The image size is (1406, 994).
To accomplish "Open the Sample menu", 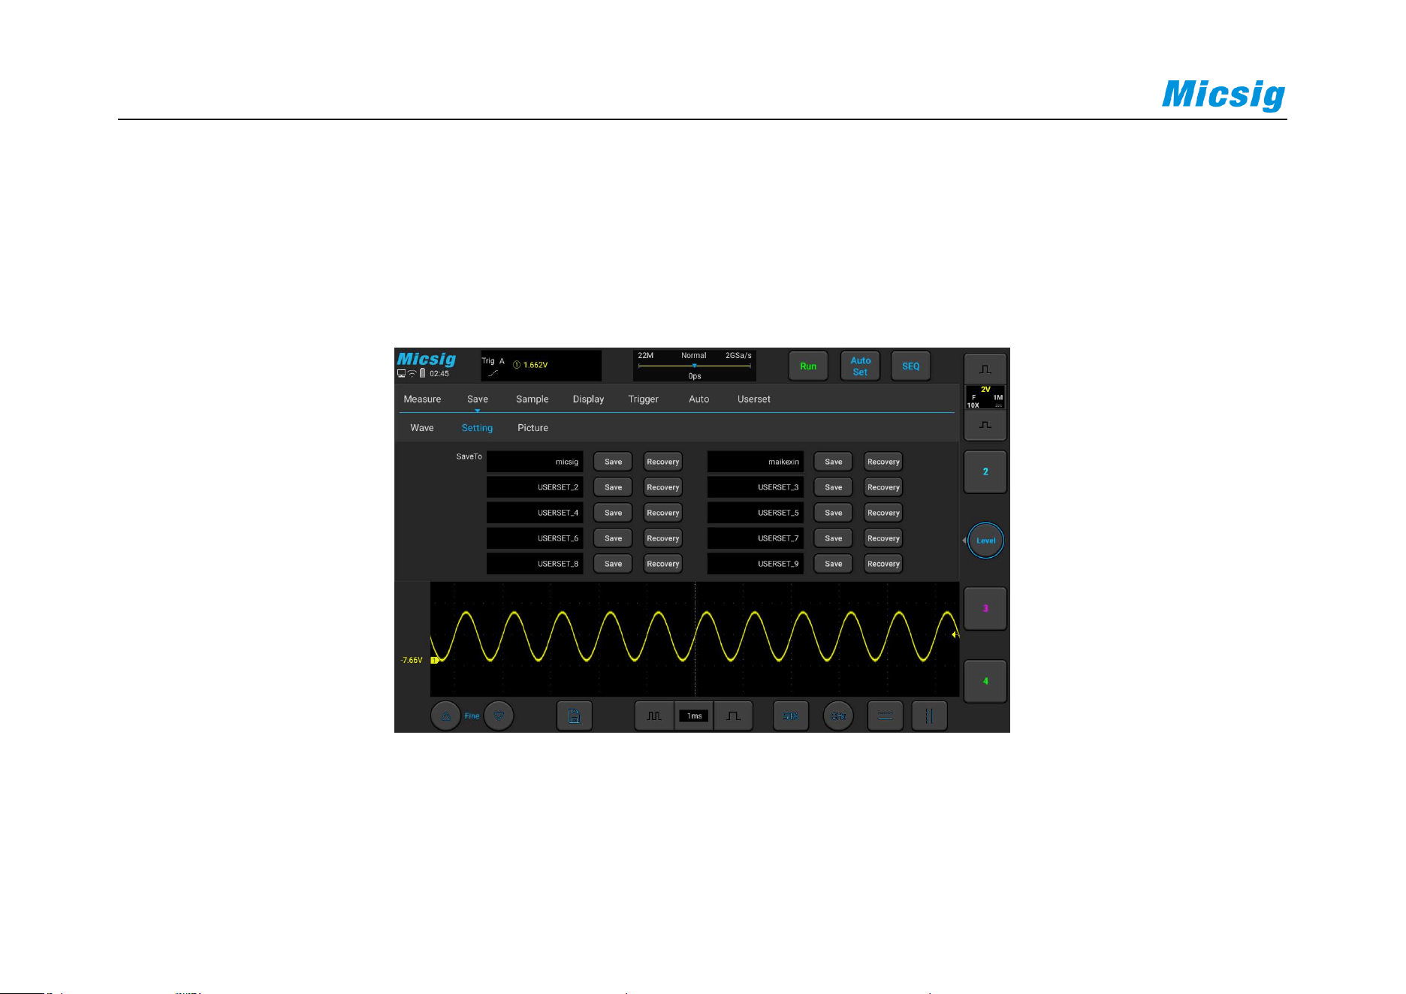I will [533, 399].
